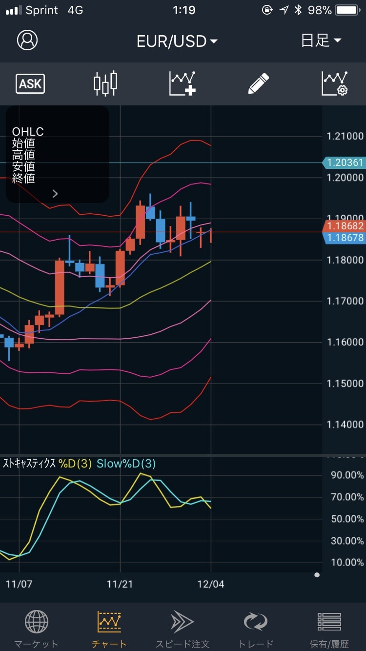This screenshot has height=651, width=366.
Task: Click the 11/21 date axis label
Action: (x=120, y=584)
